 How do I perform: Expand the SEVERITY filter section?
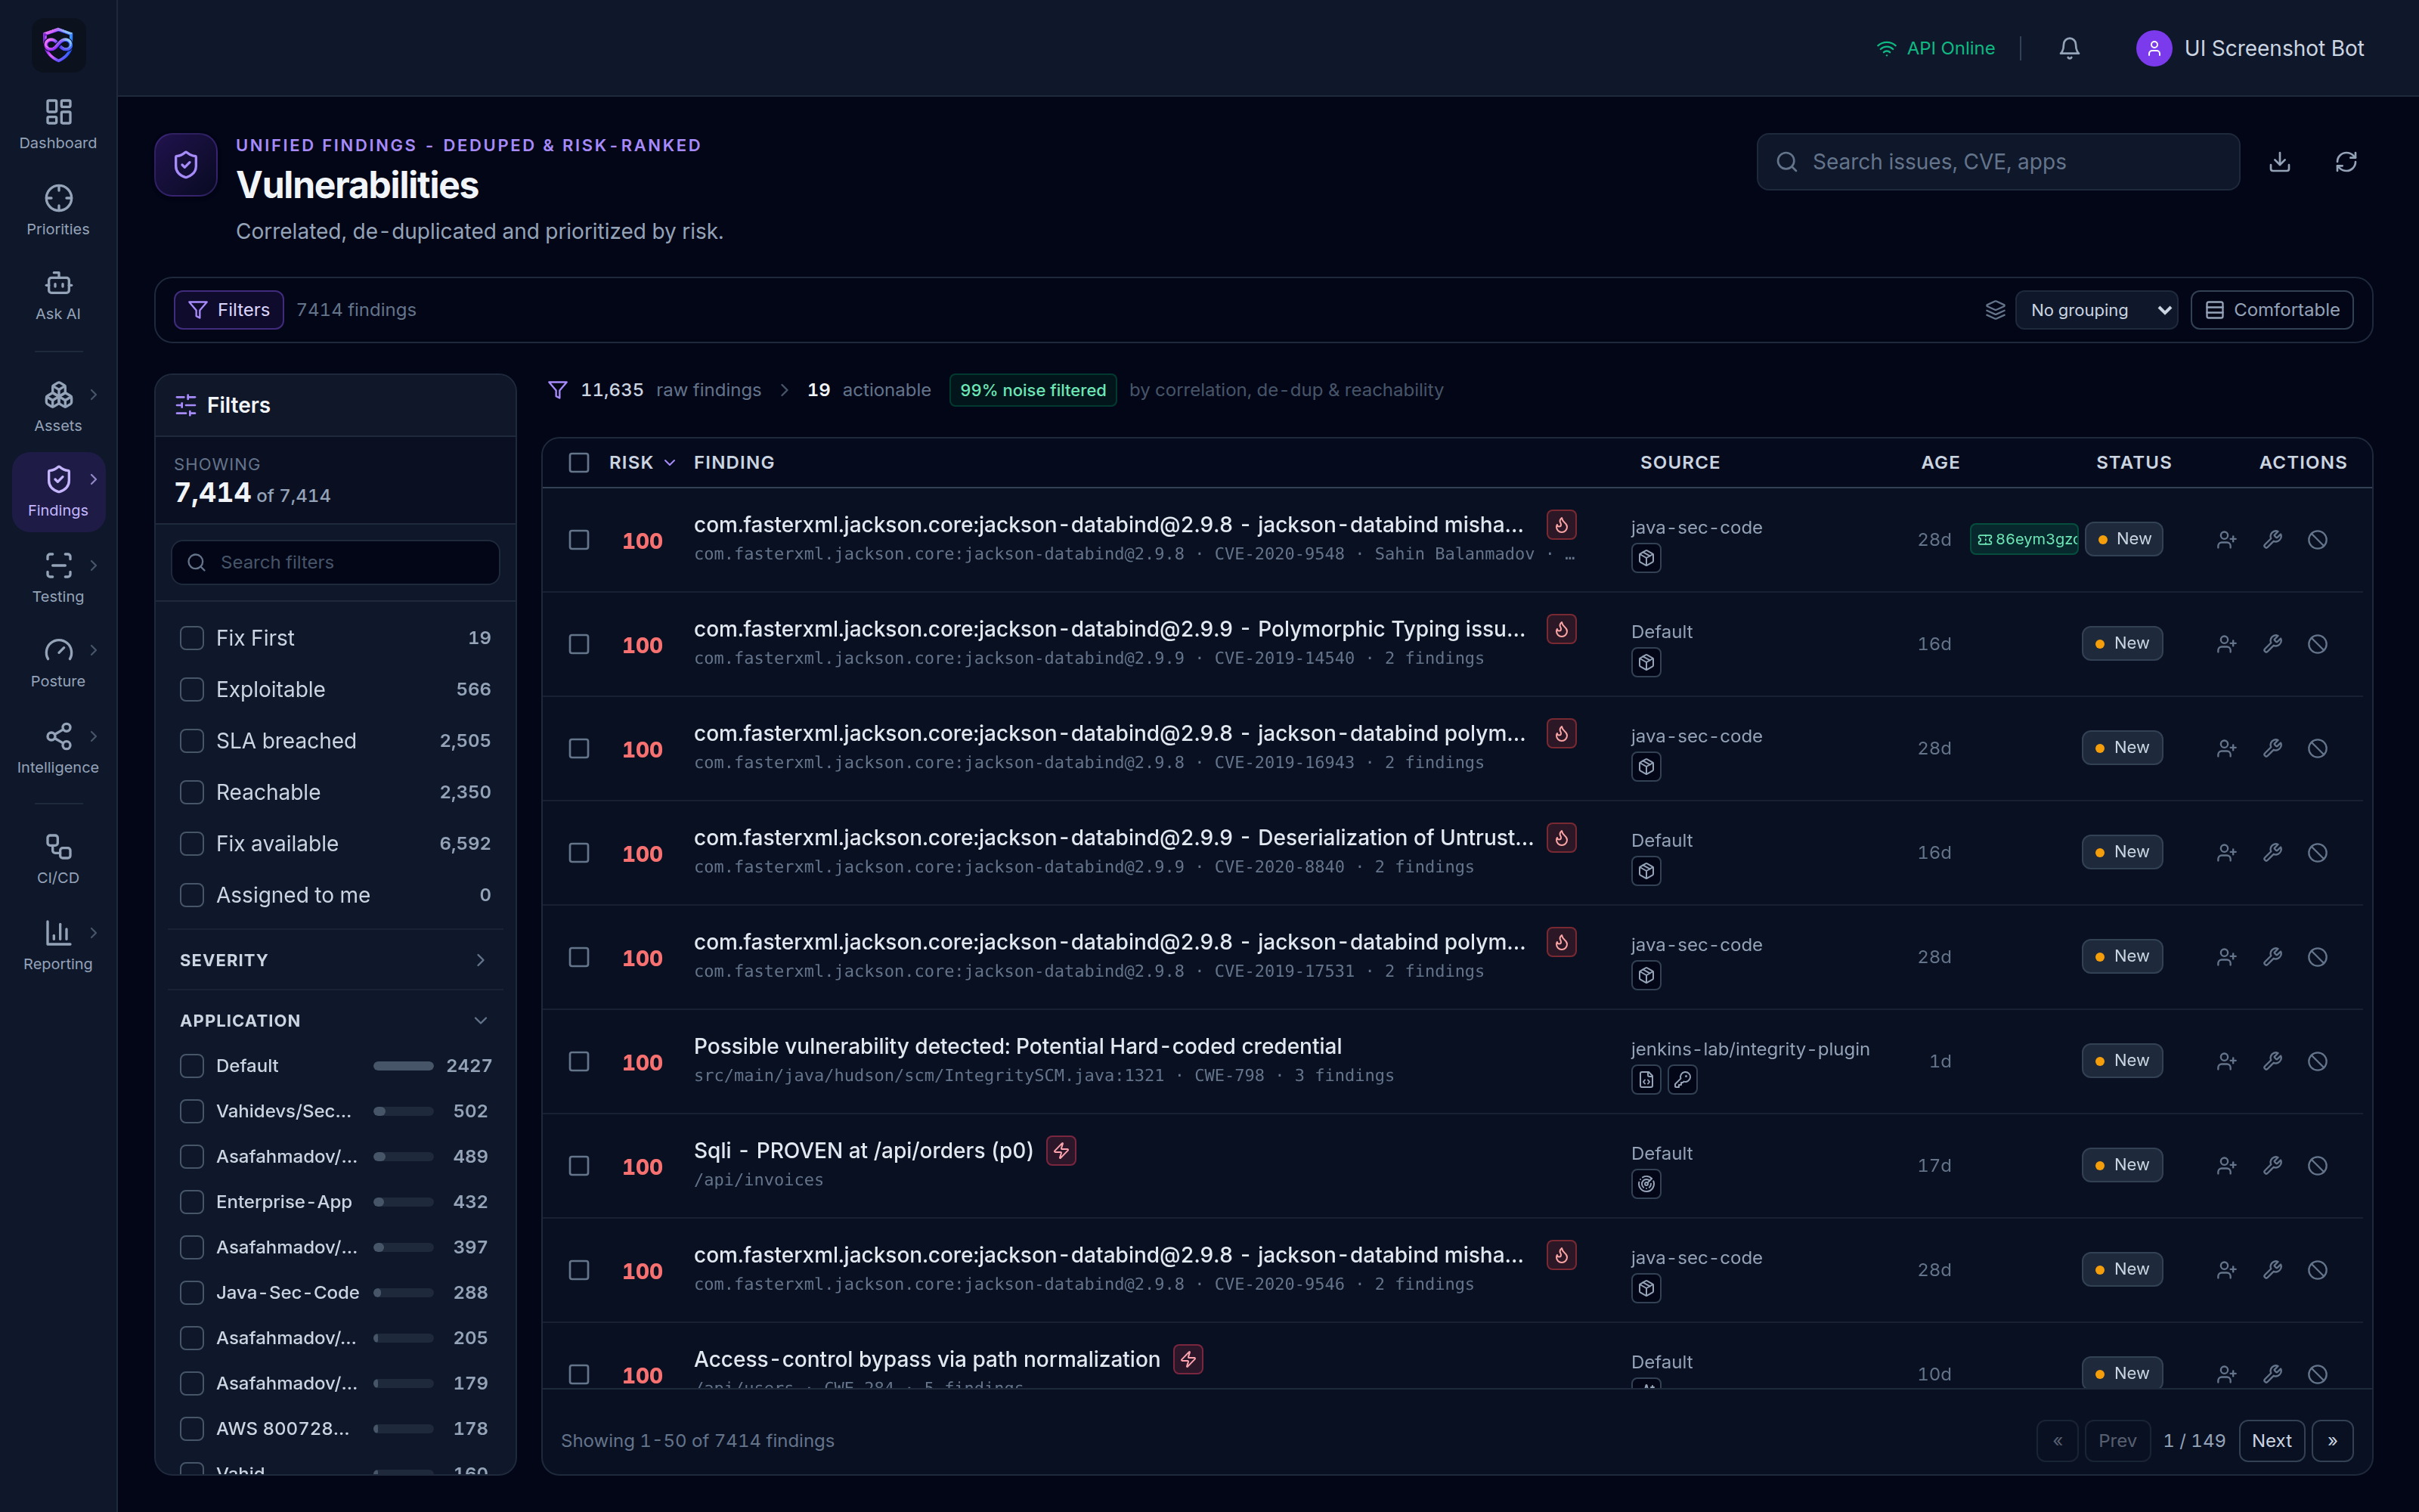335,960
